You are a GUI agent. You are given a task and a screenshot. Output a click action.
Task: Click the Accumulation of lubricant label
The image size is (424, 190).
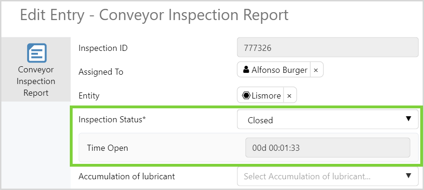pos(126,176)
